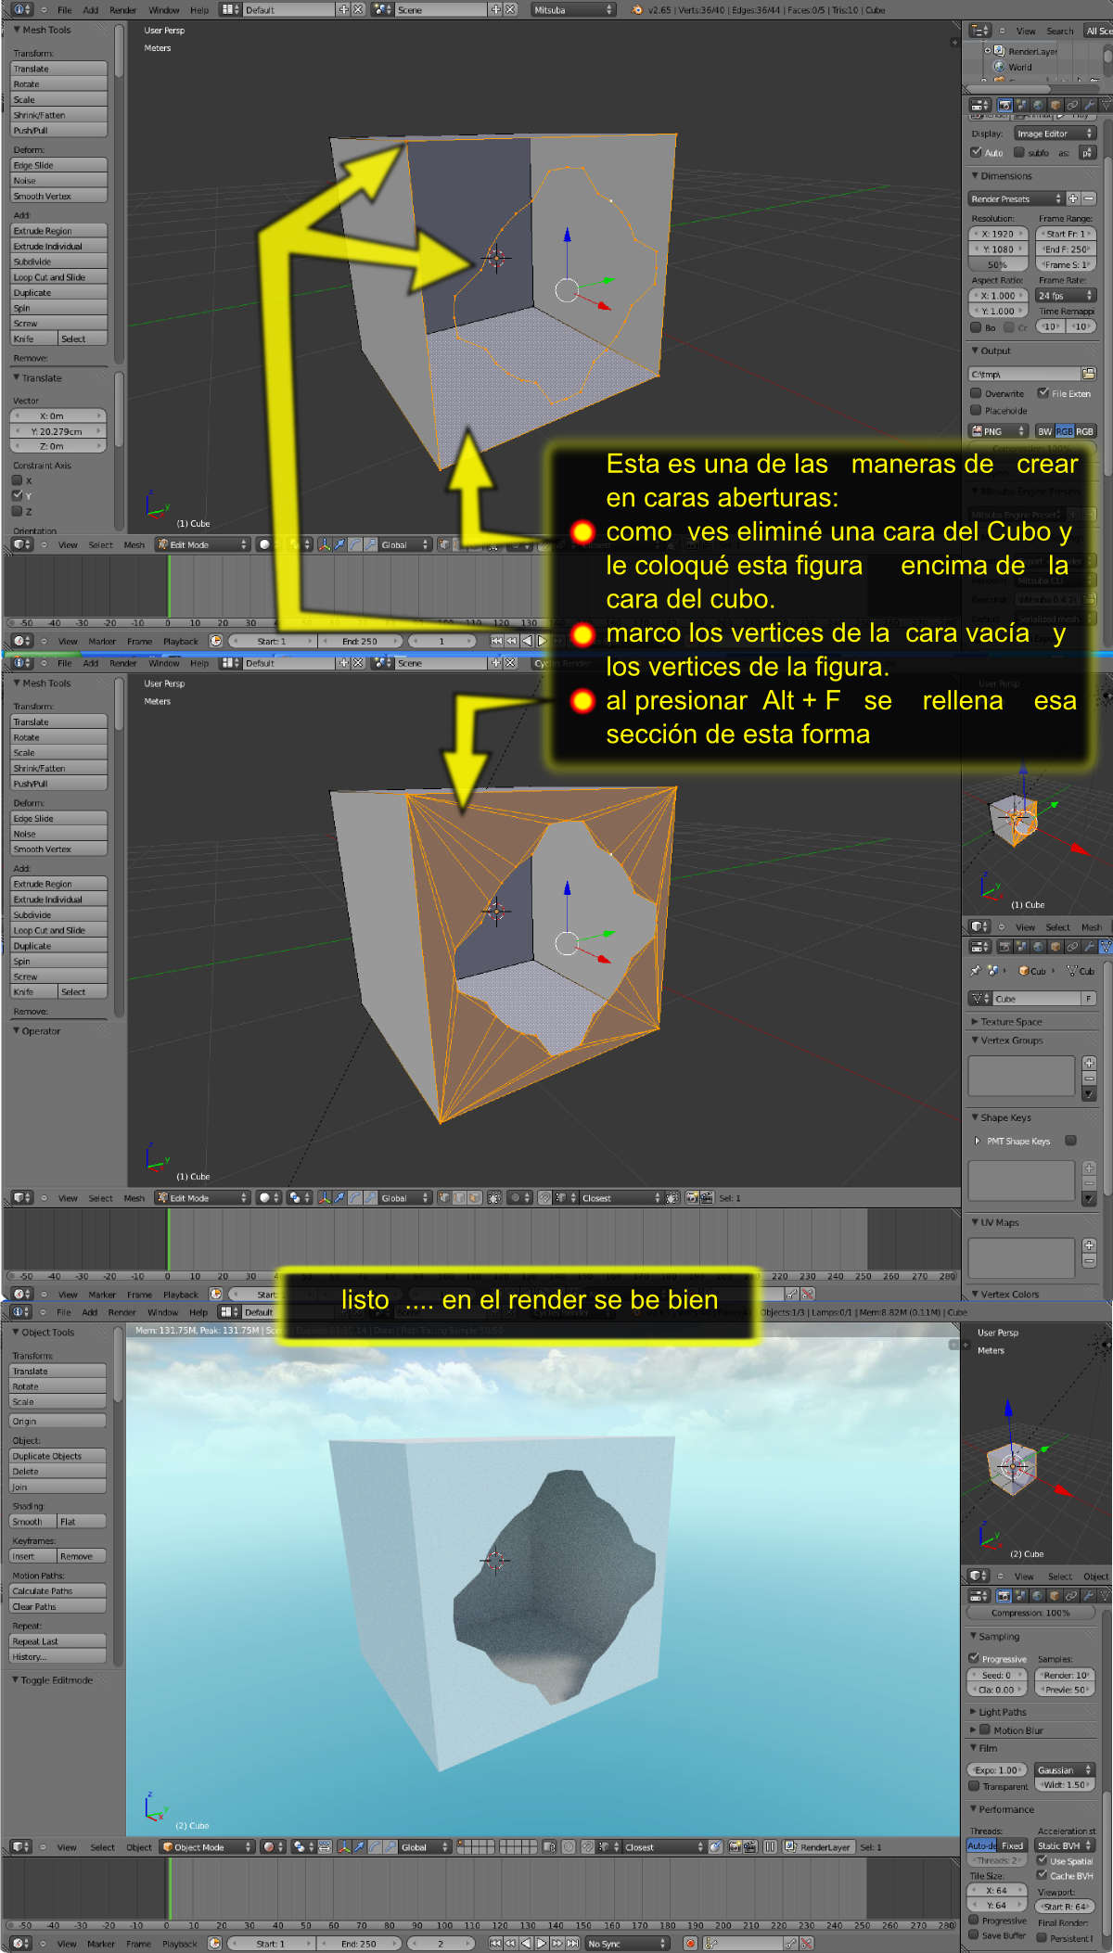Toggle limit selection to visible icon
The height and width of the screenshot is (1953, 1113).
pyautogui.click(x=494, y=1197)
